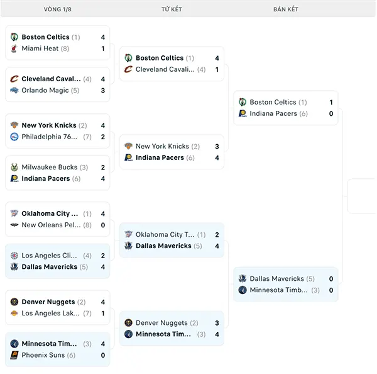
Task: Click the Indiana Pacers name in the semifinal
Action: [x=273, y=113]
